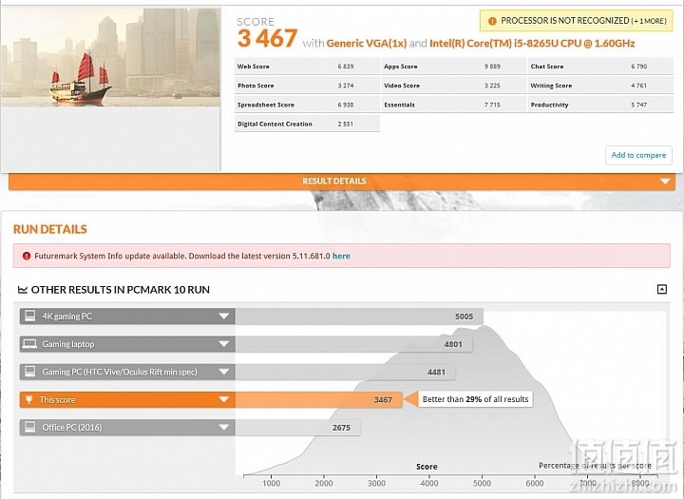Click the Add to compare button
Viewport: 684px width, 499px height.
coord(638,155)
